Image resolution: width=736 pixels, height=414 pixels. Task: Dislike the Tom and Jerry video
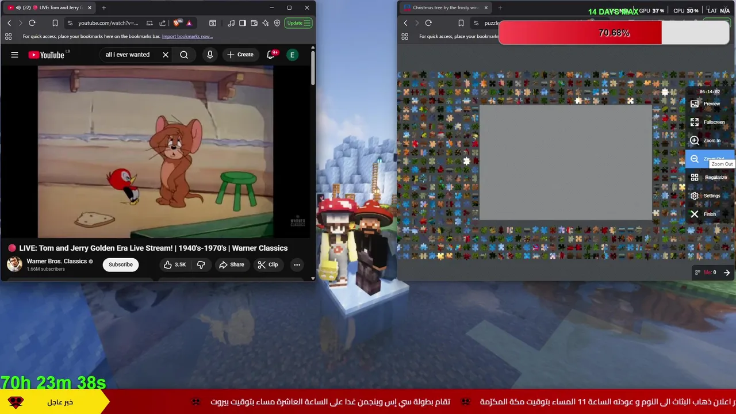[201, 264]
